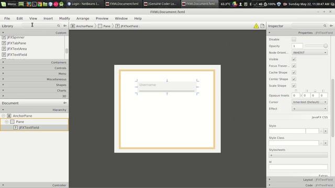335x188 pixels.
Task: Click the document report icon beside warning
Action: coord(262,26)
